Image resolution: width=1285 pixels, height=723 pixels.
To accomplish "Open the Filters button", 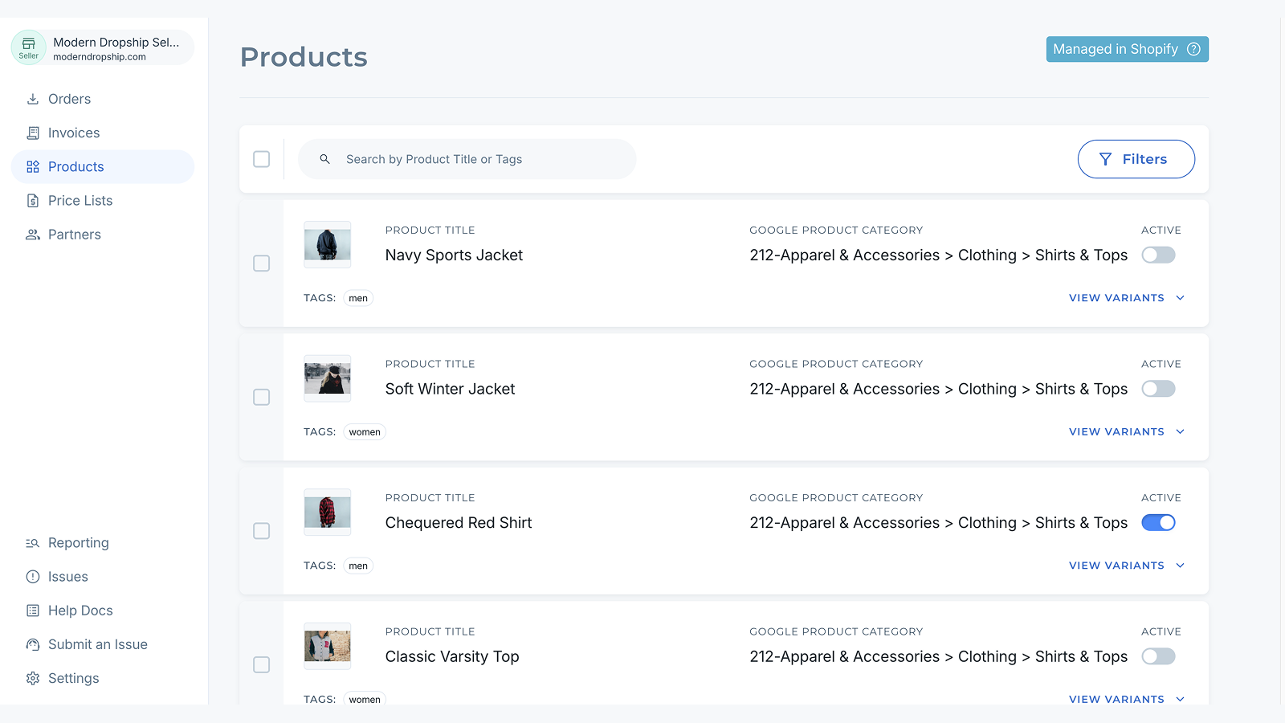I will [x=1136, y=159].
